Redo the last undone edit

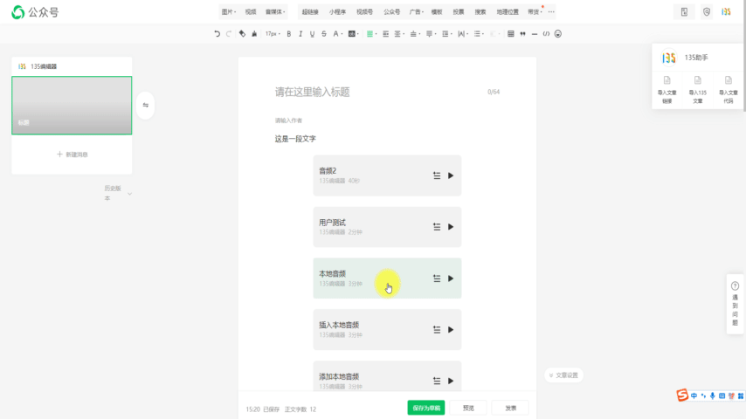pyautogui.click(x=229, y=34)
